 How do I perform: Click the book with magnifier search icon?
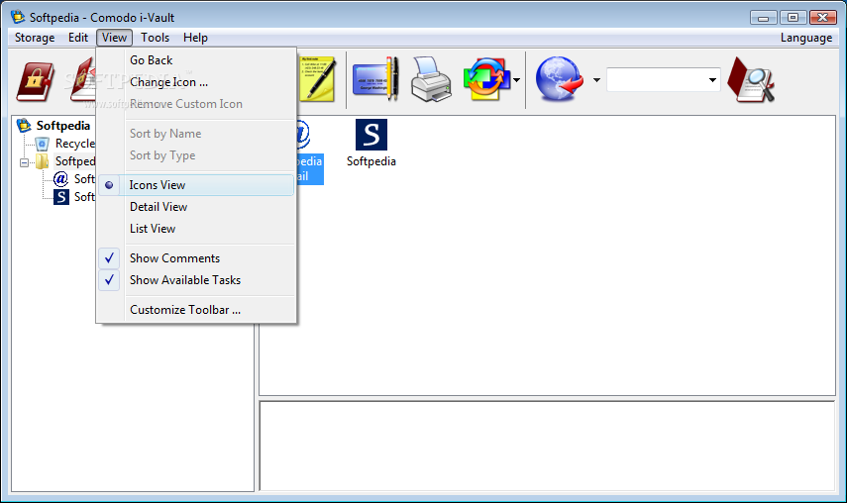pyautogui.click(x=751, y=80)
